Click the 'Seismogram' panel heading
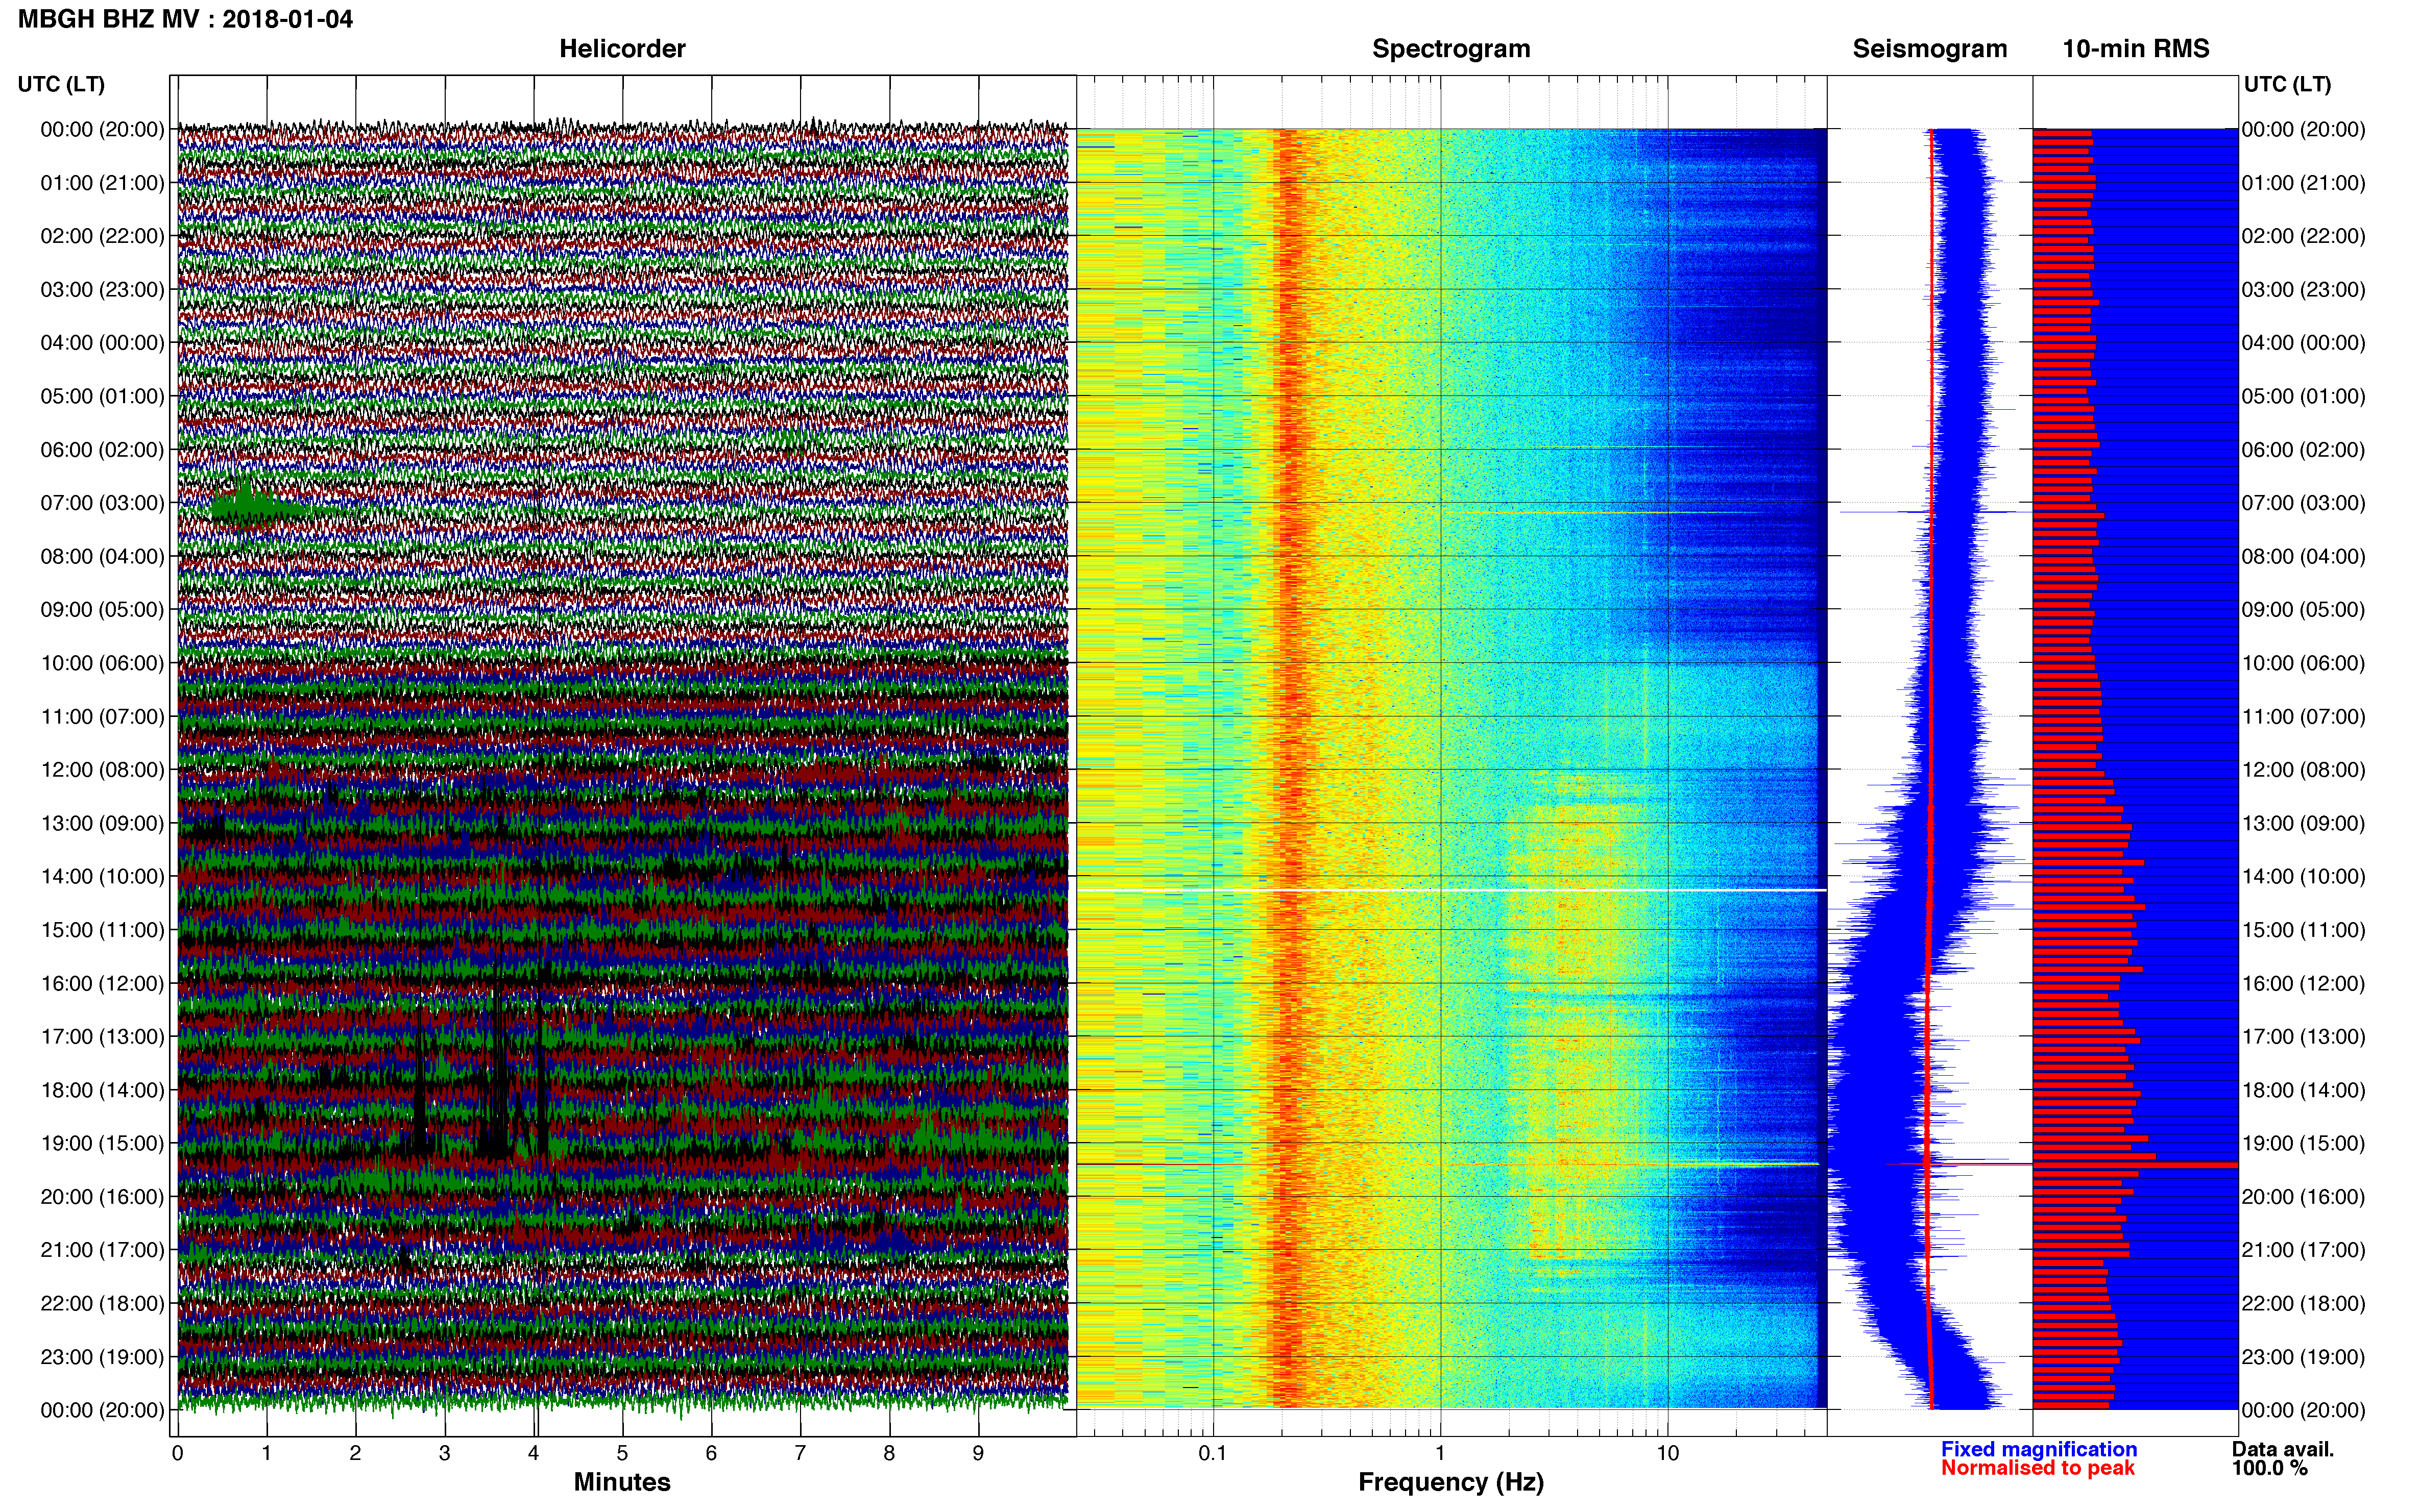Screen dimensions: 2420x1512 [x=1929, y=49]
